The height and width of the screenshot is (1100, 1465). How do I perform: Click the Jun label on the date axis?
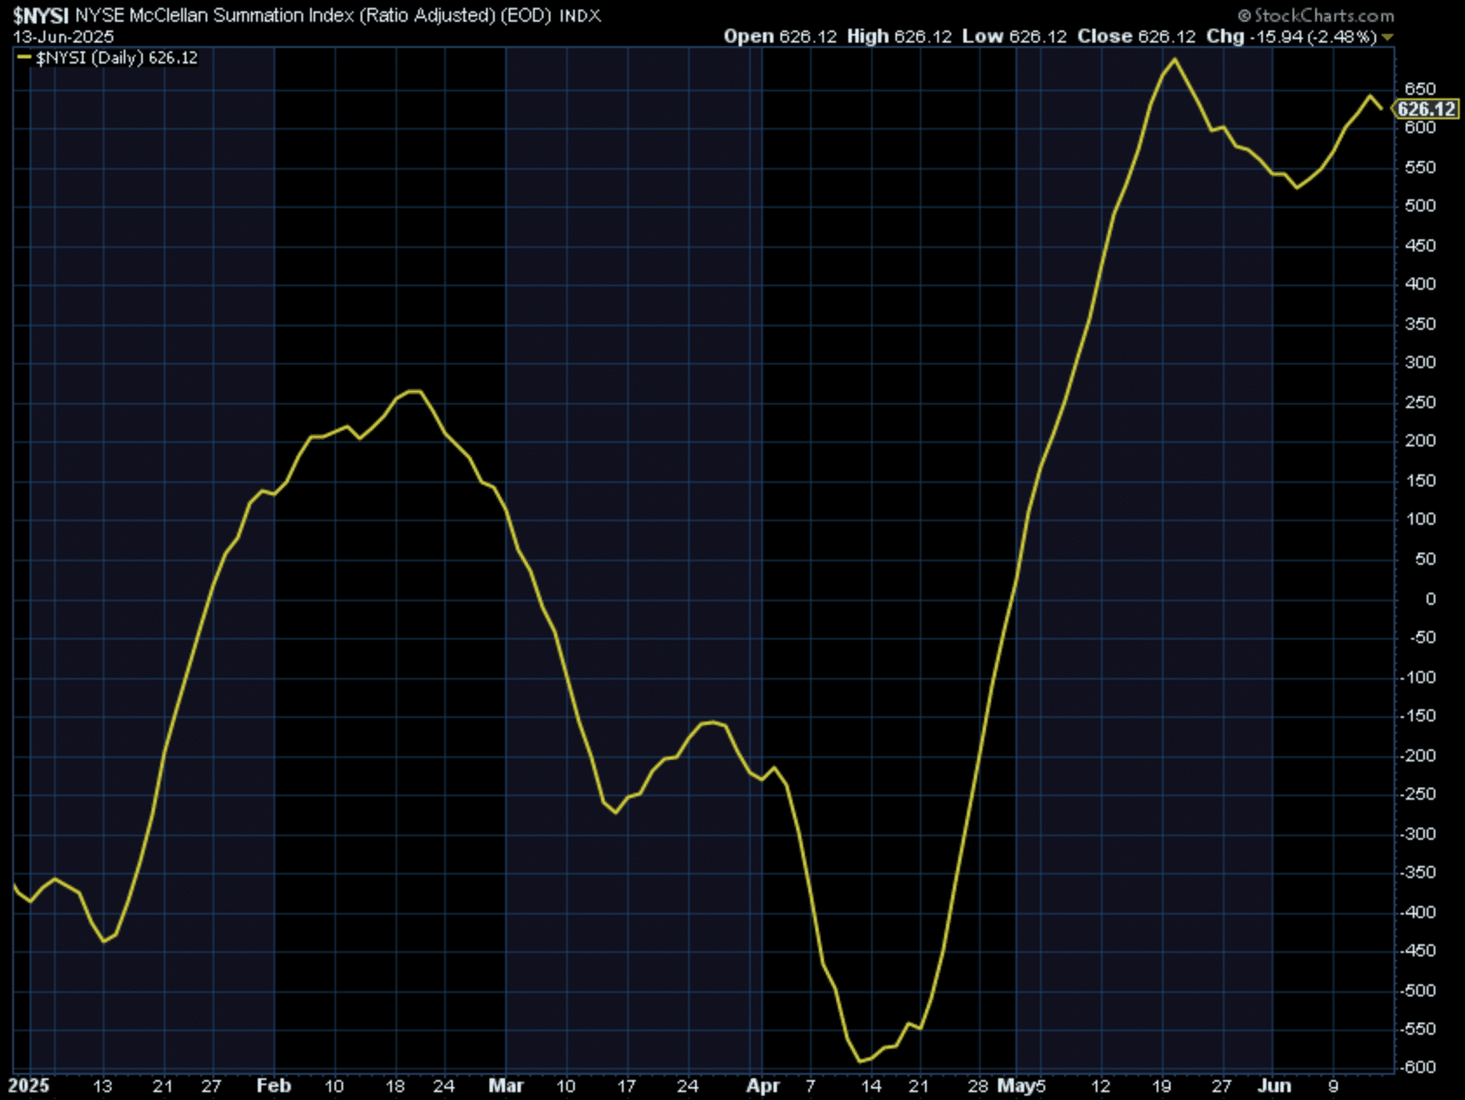click(x=1274, y=1085)
